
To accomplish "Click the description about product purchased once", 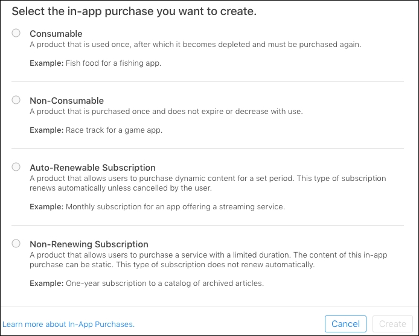I will point(166,111).
